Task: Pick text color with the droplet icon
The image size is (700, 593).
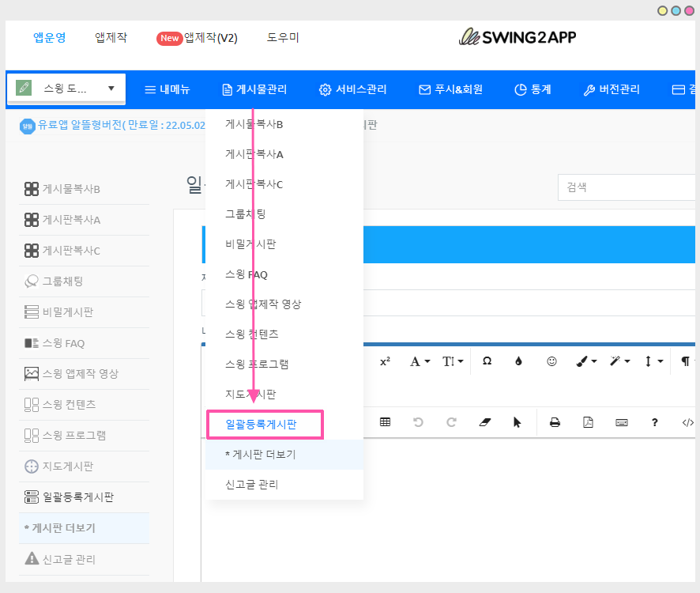Action: click(x=518, y=361)
